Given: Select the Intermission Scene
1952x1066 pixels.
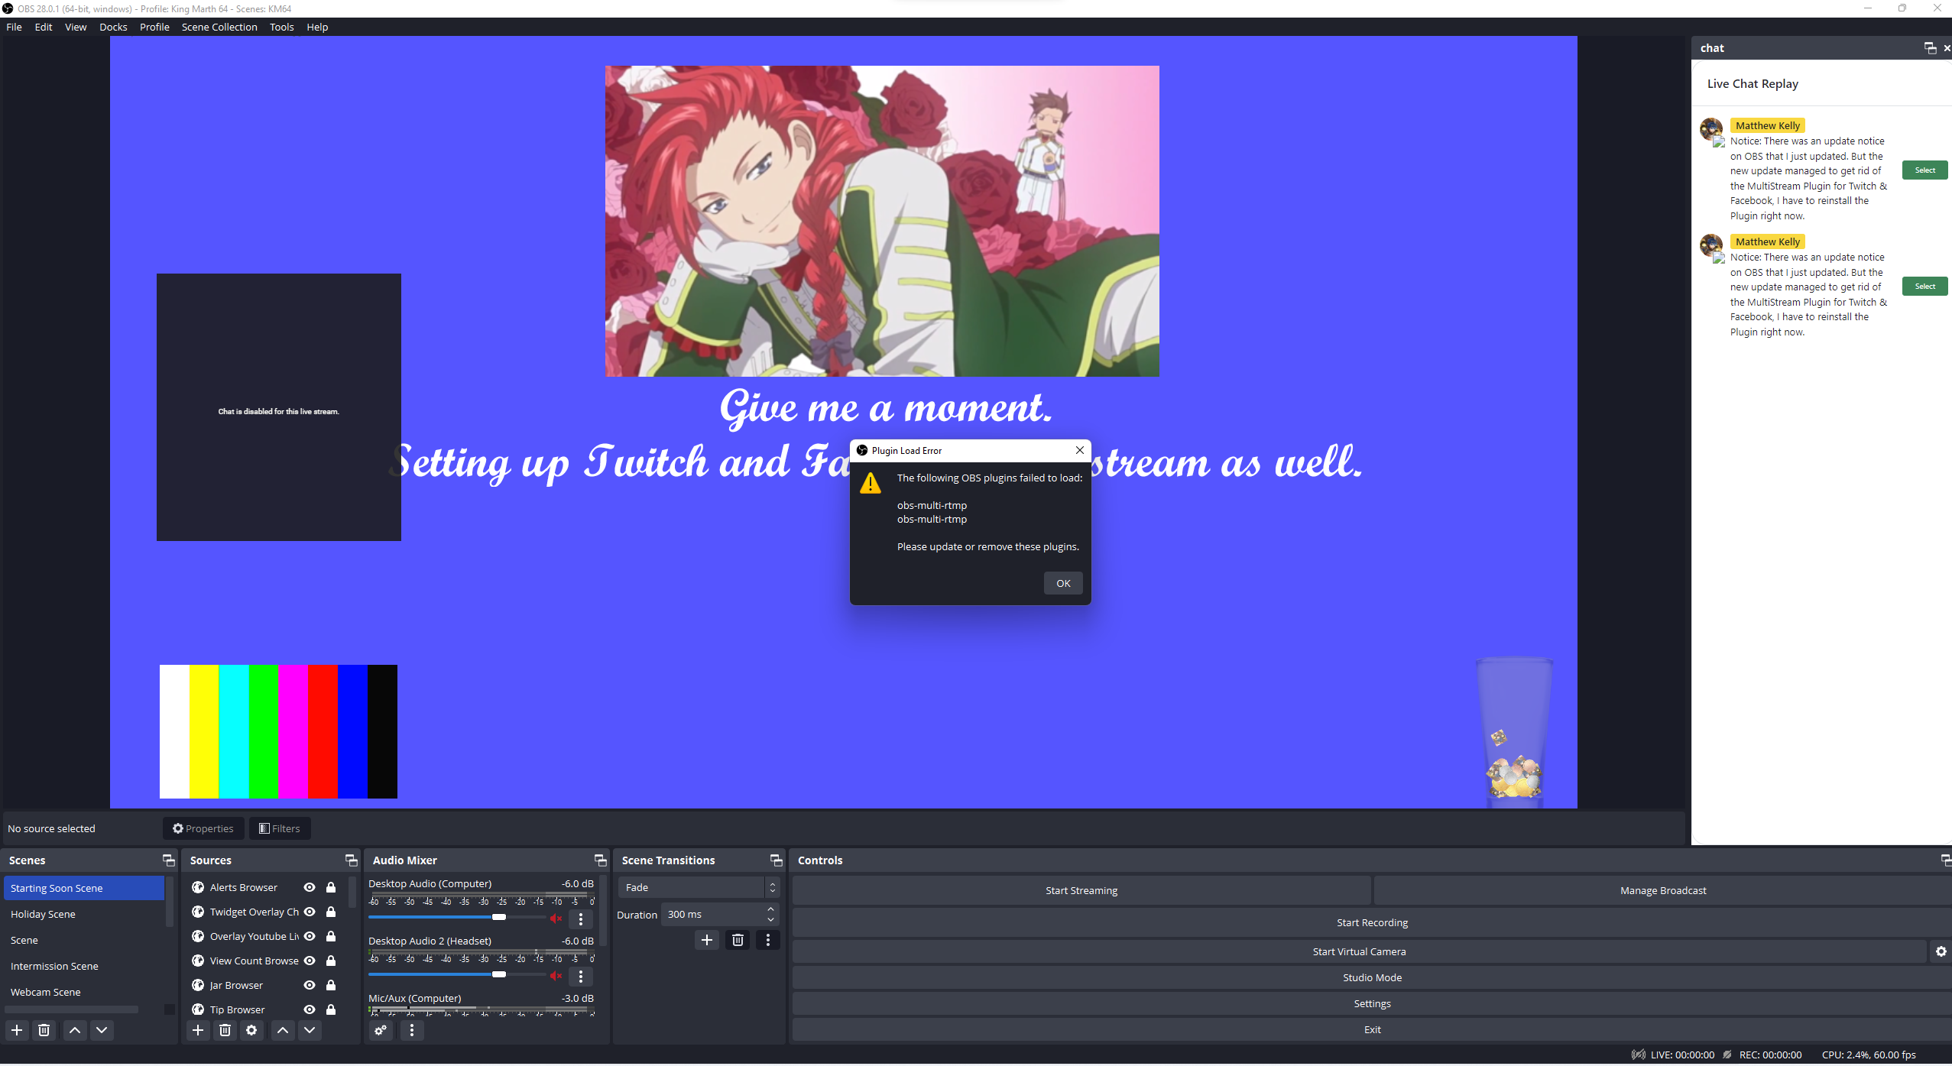Looking at the screenshot, I should (84, 966).
